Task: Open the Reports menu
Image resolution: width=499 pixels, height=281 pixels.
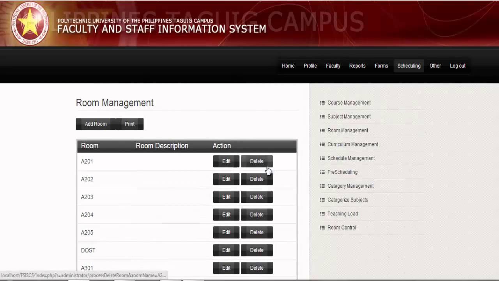Action: pyautogui.click(x=357, y=66)
